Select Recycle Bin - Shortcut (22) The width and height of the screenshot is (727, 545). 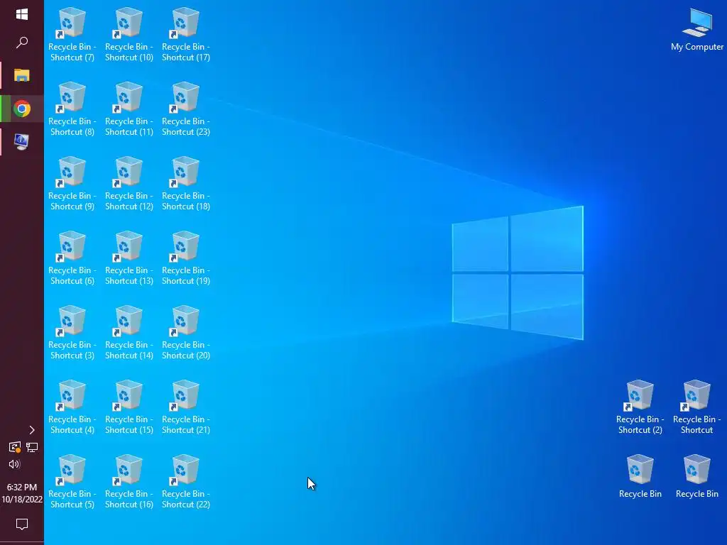(186, 483)
